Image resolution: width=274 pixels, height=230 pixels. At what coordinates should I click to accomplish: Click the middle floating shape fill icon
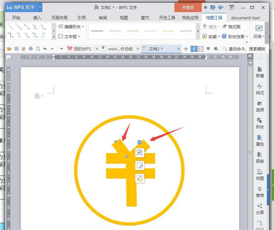pos(139,166)
